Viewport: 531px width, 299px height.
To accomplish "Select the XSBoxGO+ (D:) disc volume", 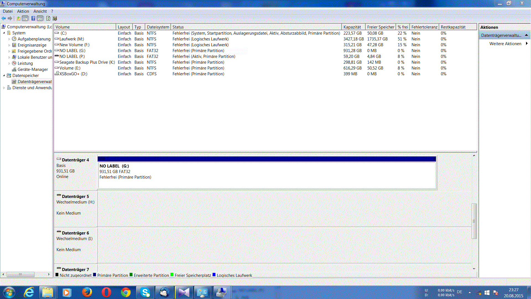I will (73, 74).
